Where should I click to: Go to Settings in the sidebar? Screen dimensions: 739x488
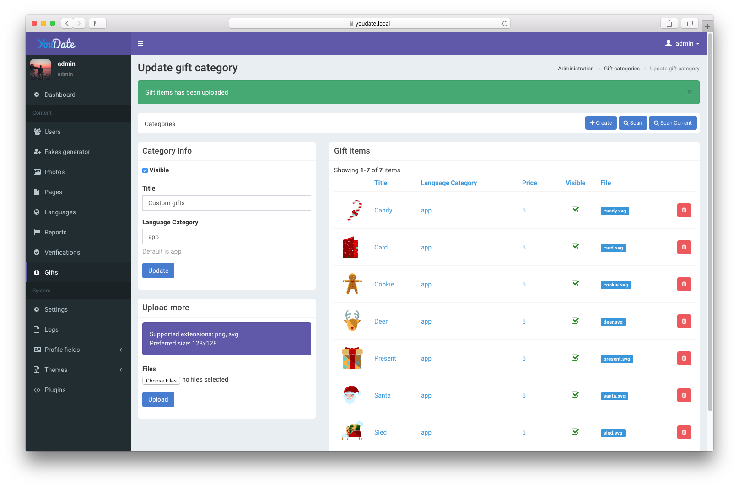click(56, 309)
